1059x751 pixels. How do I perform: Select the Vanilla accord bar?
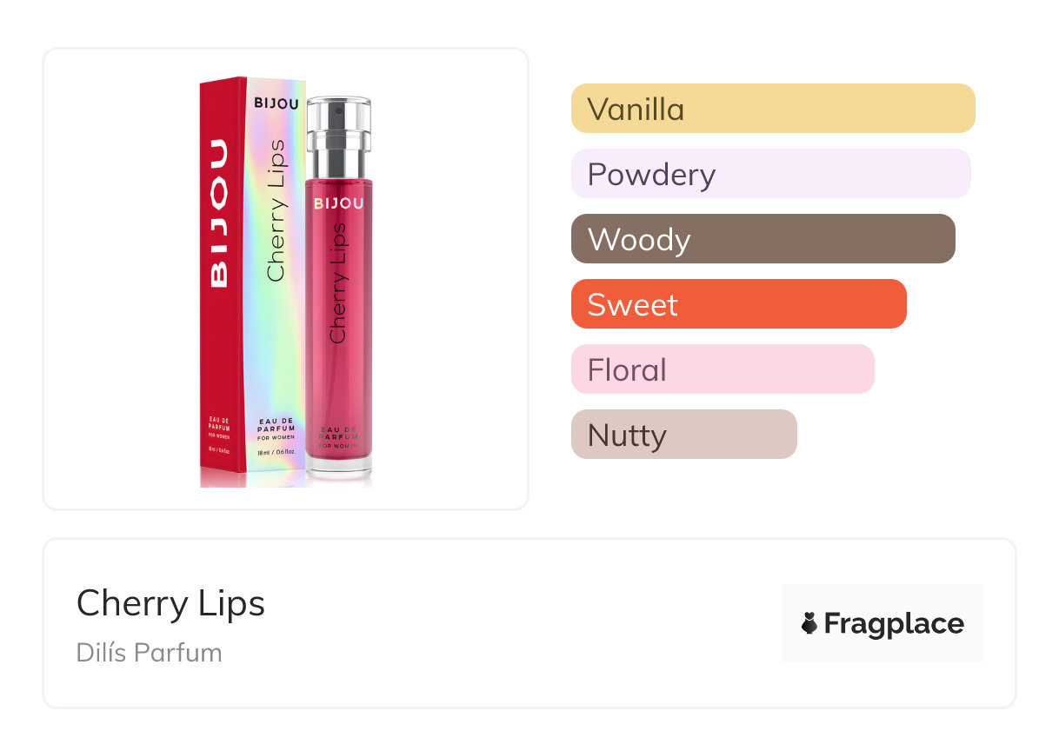coord(772,109)
